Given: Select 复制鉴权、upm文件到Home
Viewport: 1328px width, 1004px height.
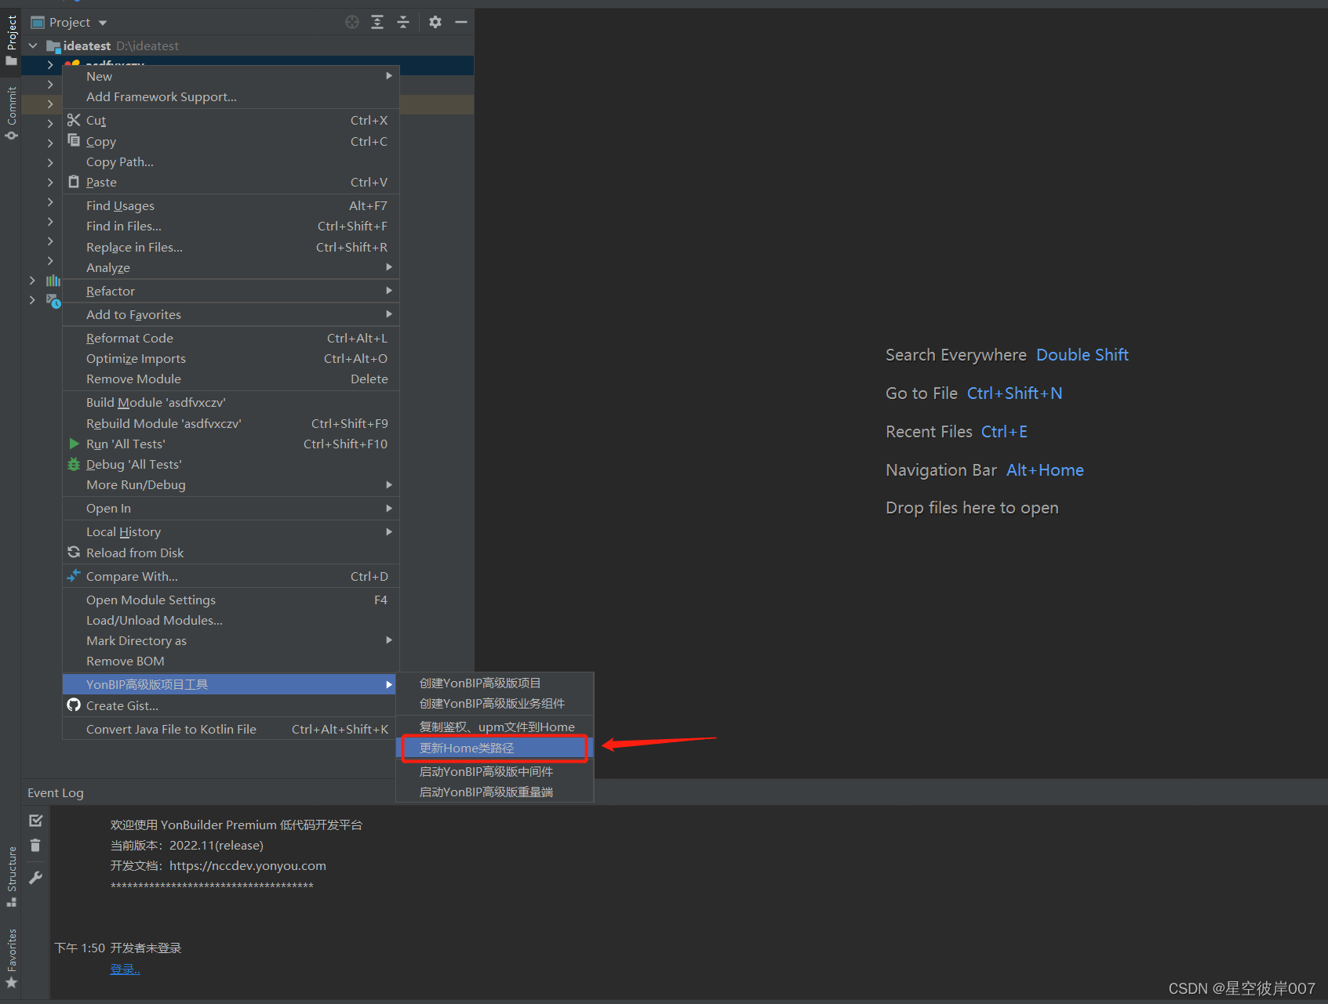Looking at the screenshot, I should (495, 727).
